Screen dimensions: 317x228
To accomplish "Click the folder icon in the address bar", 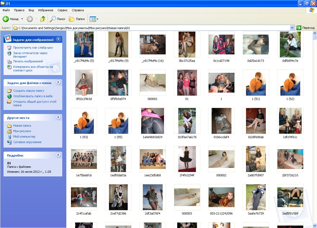I will 15,28.
